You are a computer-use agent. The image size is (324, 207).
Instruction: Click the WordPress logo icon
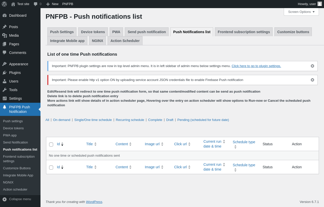[4, 4]
